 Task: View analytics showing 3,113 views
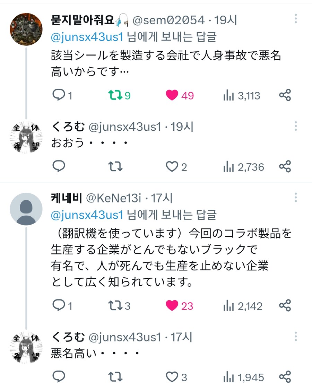tap(228, 96)
